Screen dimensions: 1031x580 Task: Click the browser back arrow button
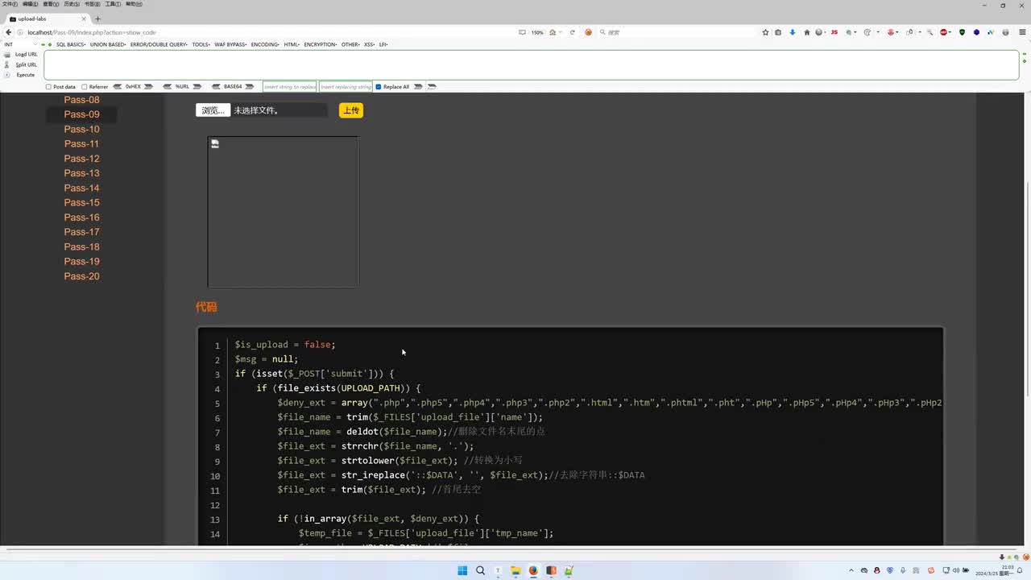pyautogui.click(x=8, y=32)
